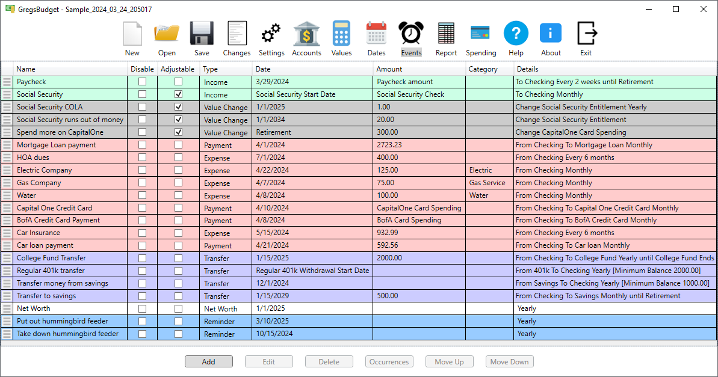The height and width of the screenshot is (377, 718).
Task: Click the GregsBudget app icon in title bar
Action: point(10,9)
